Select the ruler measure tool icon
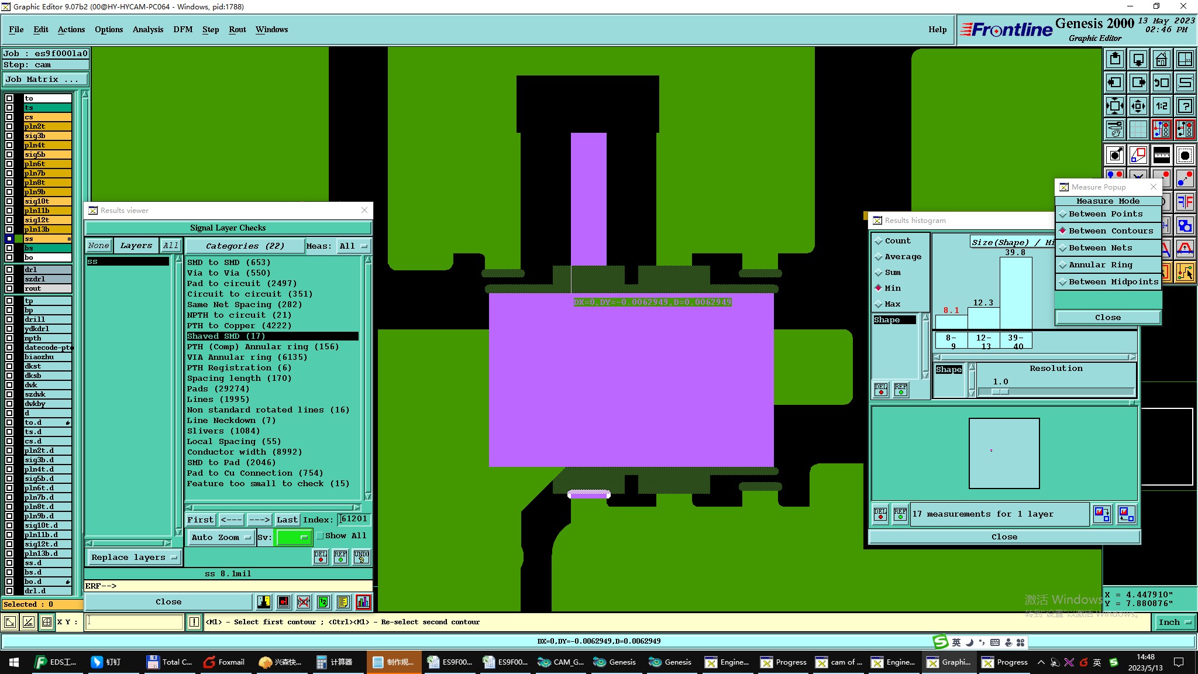This screenshot has width=1198, height=674. 1161,155
